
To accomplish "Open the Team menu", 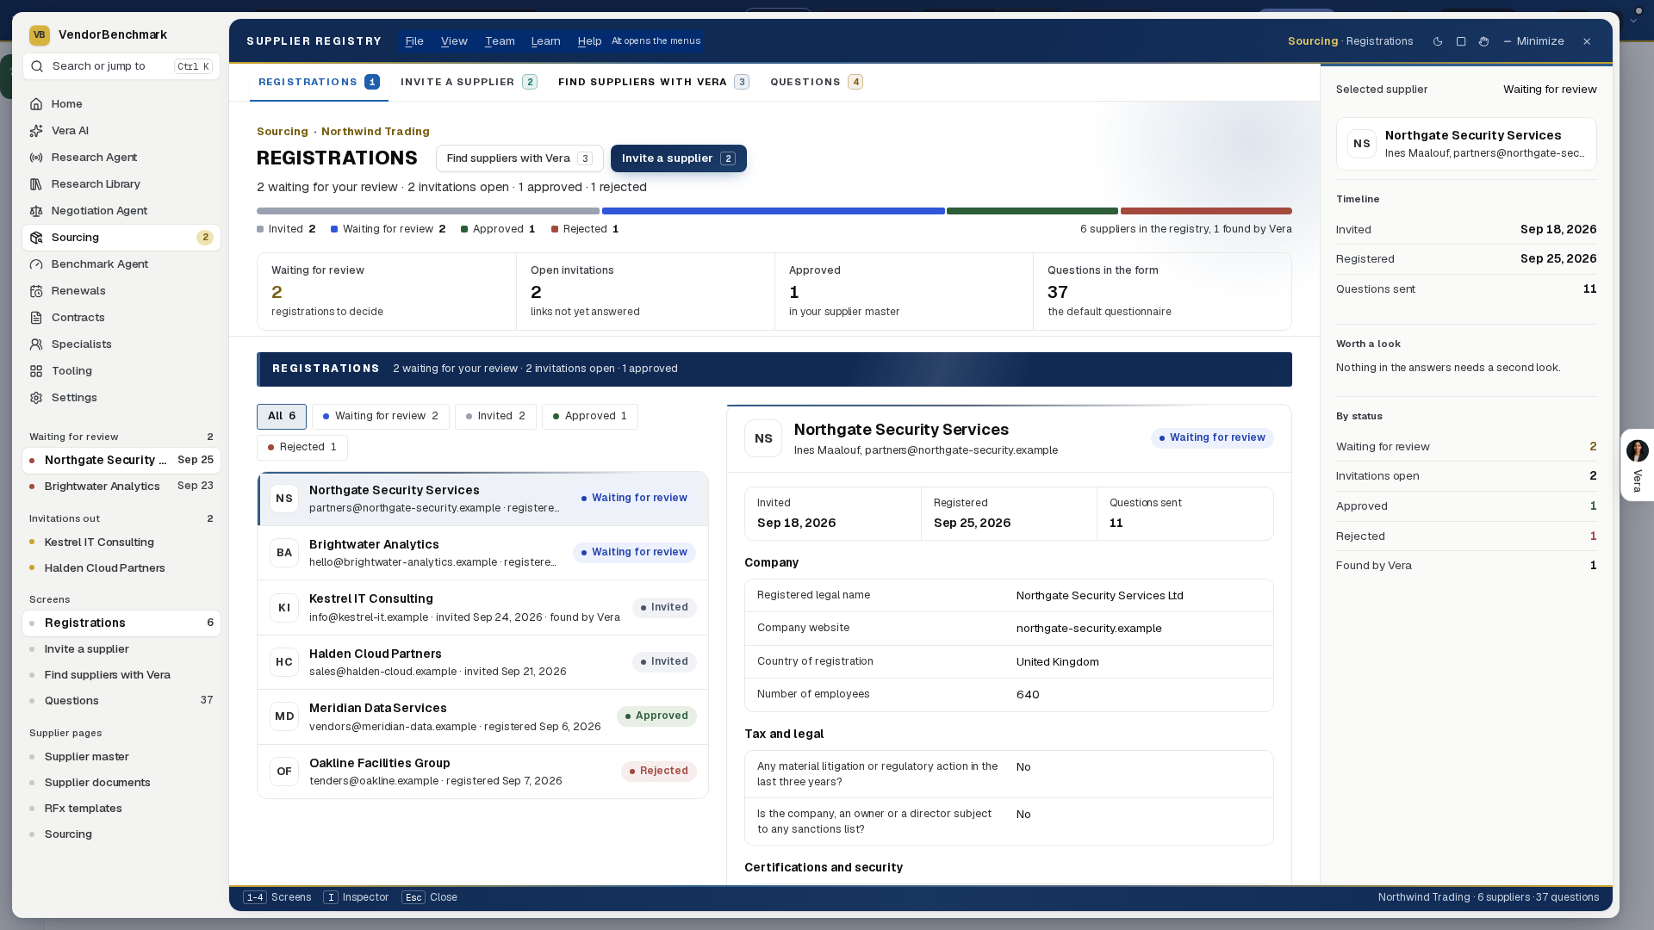I will (500, 41).
